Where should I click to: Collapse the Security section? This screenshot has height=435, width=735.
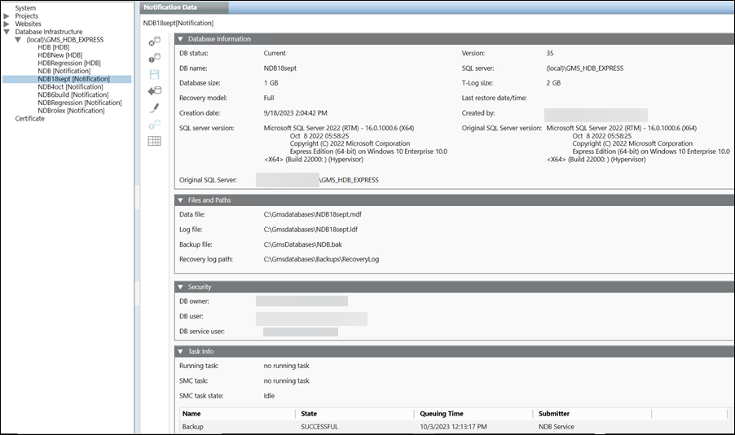(180, 287)
